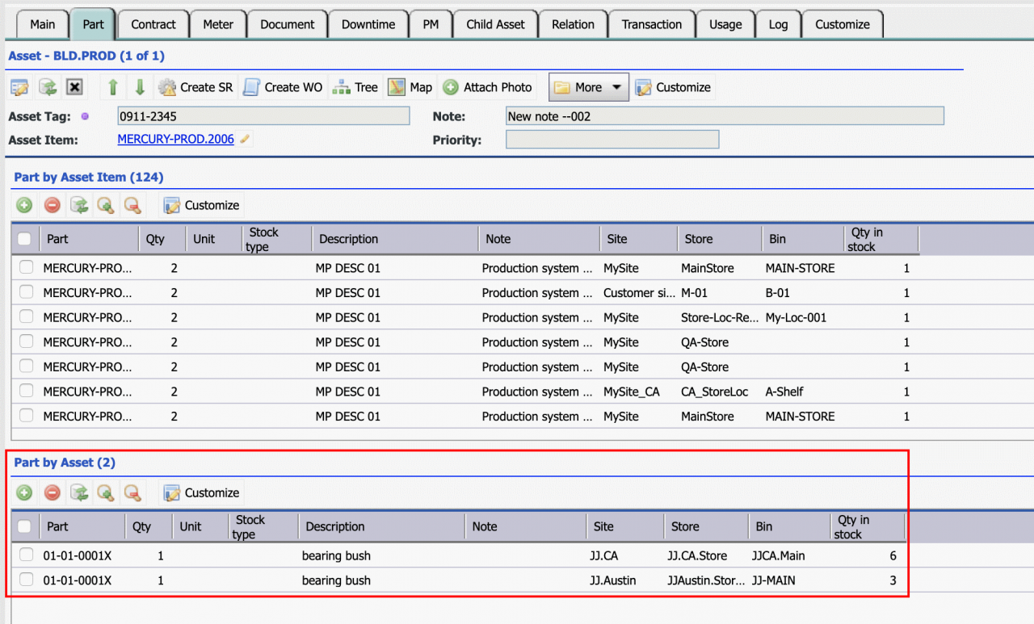Add new row in Part by Asset
The height and width of the screenshot is (624, 1034).
point(24,492)
